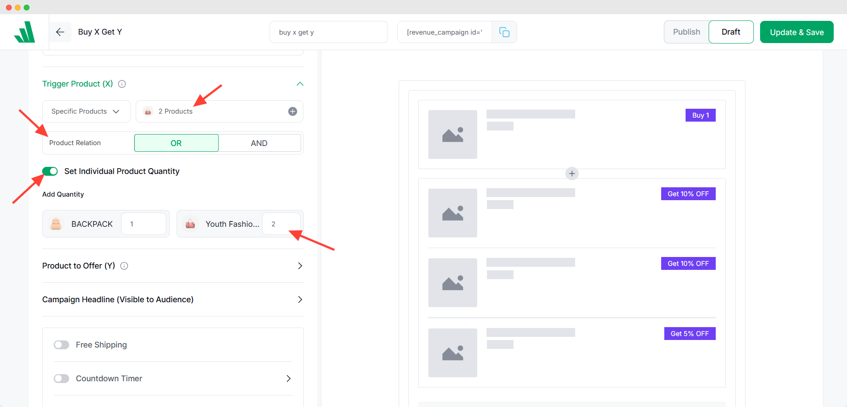The height and width of the screenshot is (407, 847).
Task: Click the Free Shipping label
Action: click(102, 345)
